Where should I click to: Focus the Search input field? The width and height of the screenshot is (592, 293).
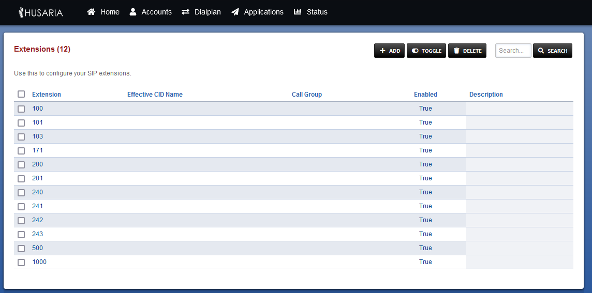click(513, 51)
